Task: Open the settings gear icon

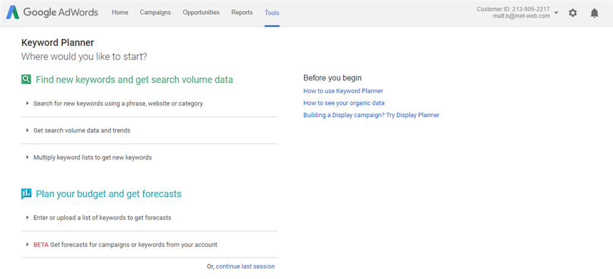Action: click(x=573, y=13)
